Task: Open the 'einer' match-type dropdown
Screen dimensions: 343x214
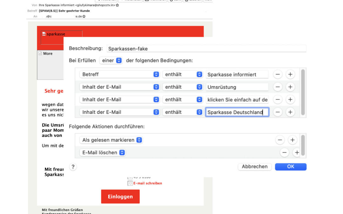Action: pyautogui.click(x=111, y=61)
